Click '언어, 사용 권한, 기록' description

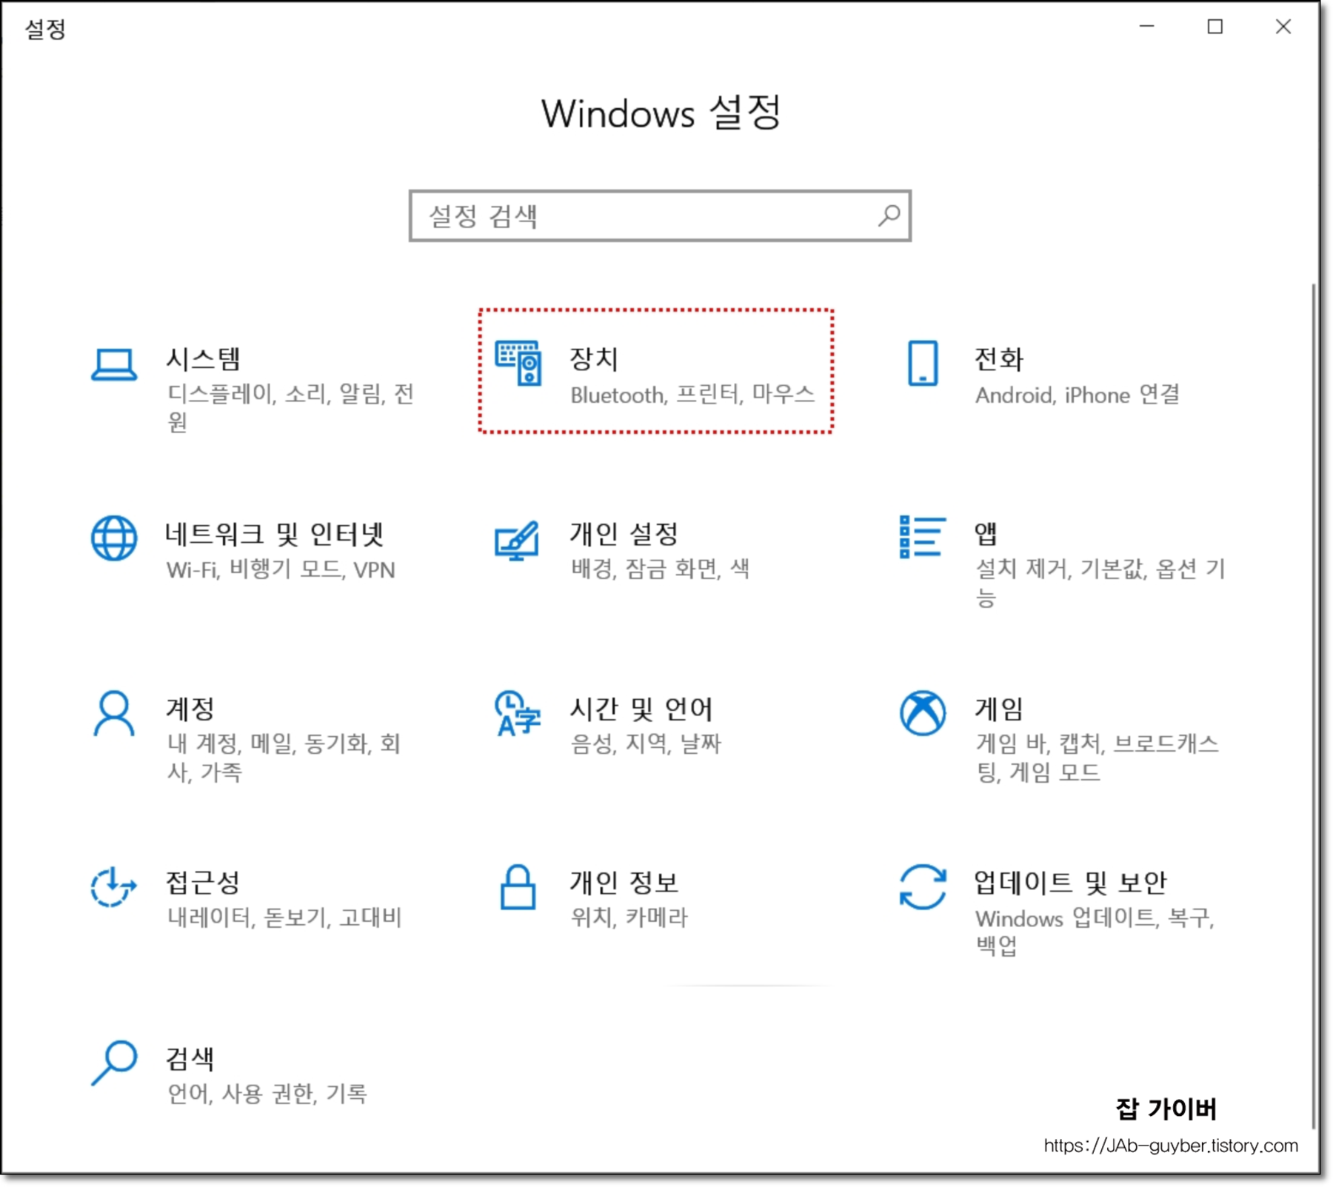point(267,1094)
